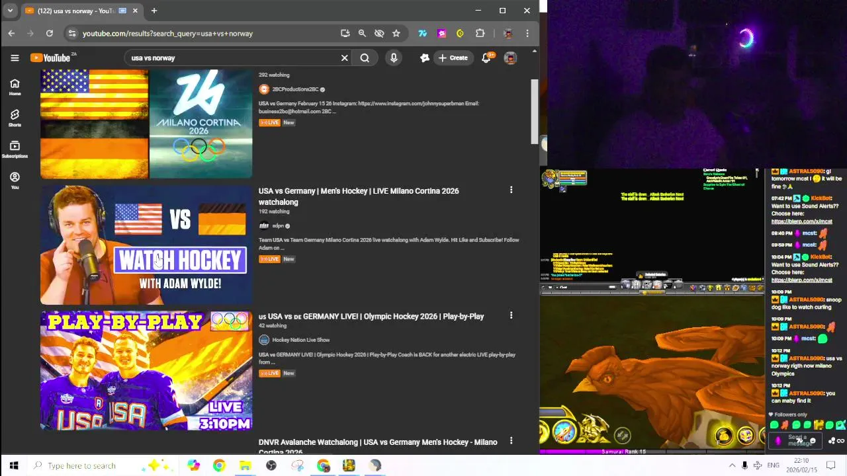Image resolution: width=847 pixels, height=476 pixels.
Task: Start voice search with microphone icon
Action: coord(394,58)
